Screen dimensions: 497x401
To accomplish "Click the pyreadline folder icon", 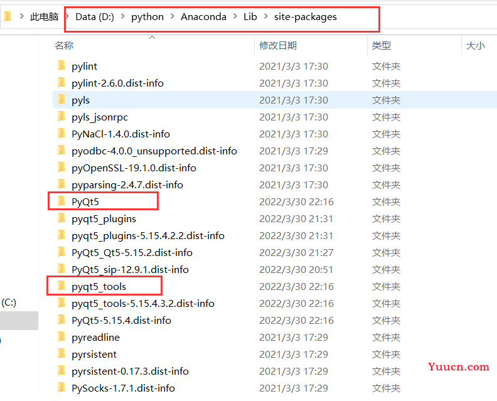I will (x=61, y=337).
